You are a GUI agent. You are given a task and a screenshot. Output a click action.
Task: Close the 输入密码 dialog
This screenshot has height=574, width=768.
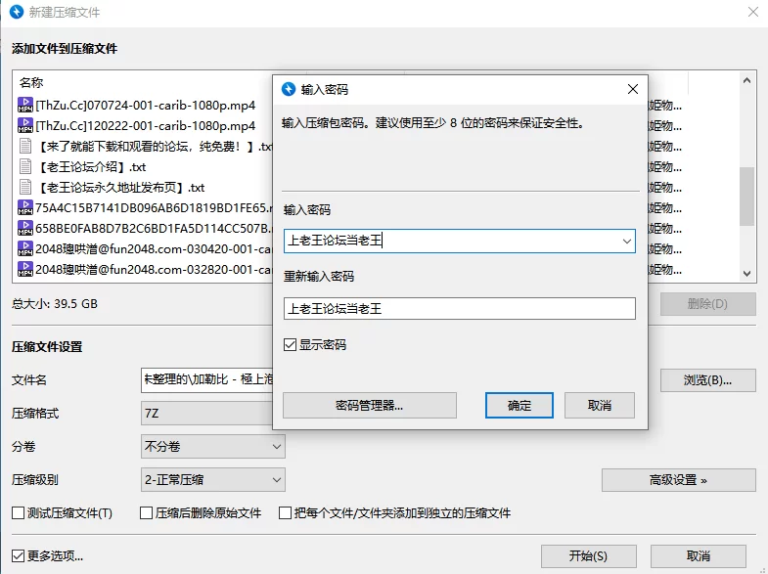633,89
